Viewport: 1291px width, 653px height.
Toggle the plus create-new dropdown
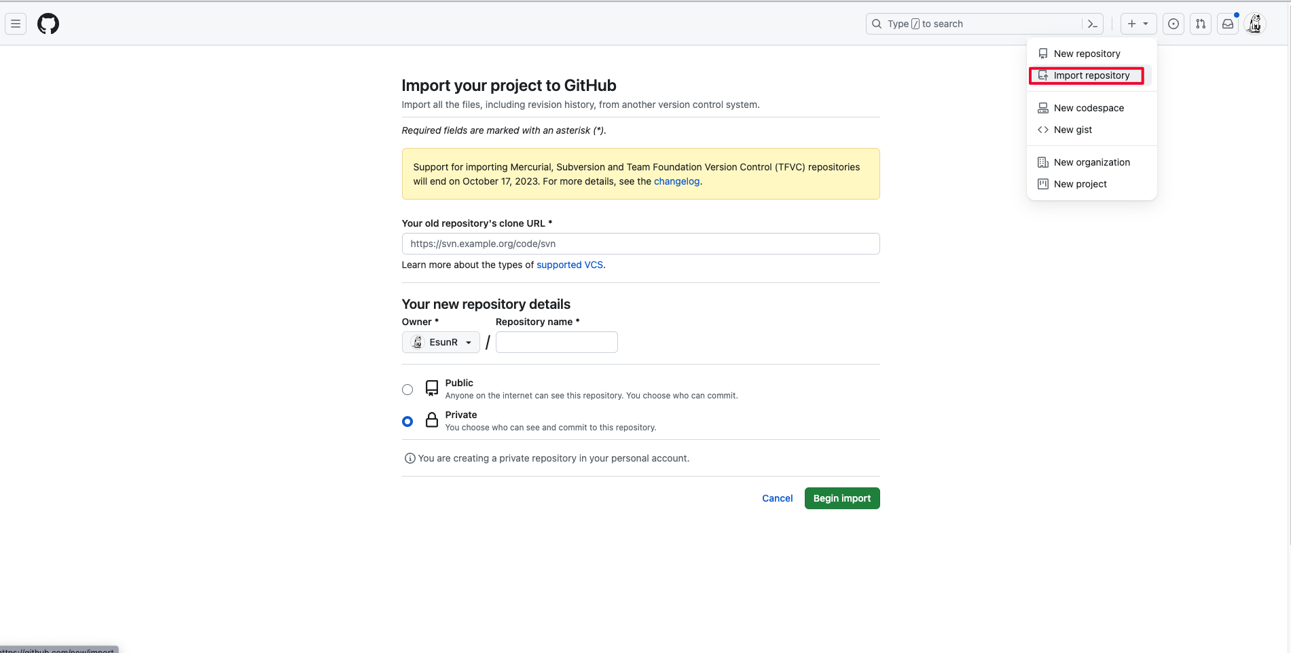(x=1138, y=24)
